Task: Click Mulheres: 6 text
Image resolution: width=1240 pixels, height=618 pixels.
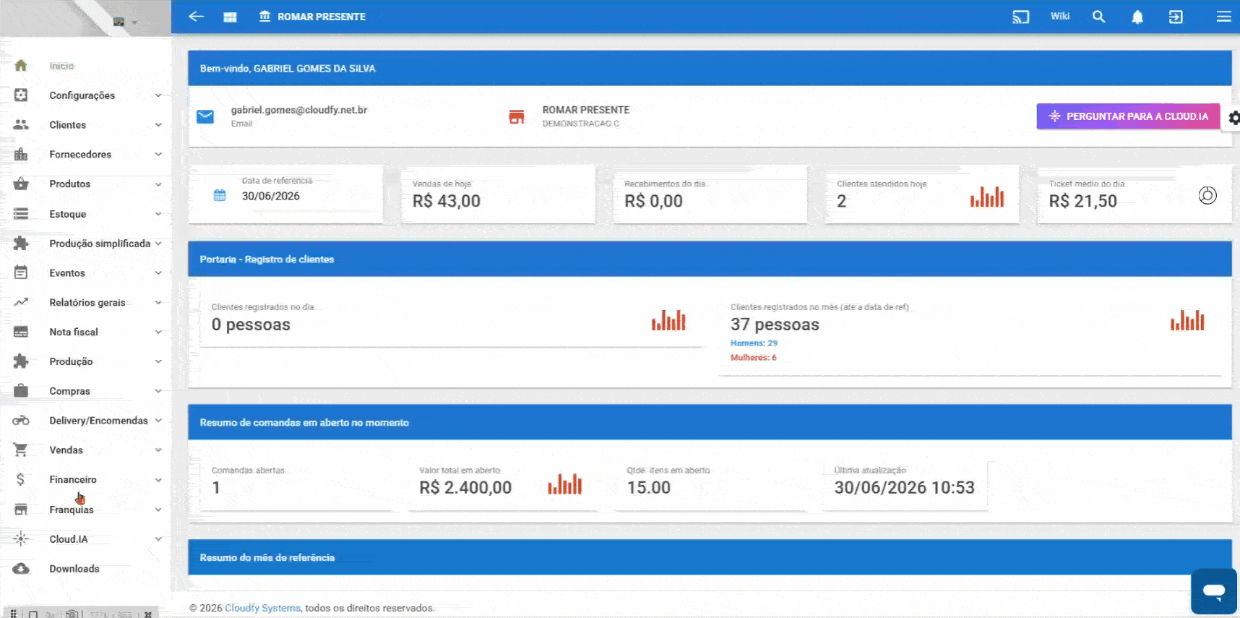Action: [x=753, y=358]
